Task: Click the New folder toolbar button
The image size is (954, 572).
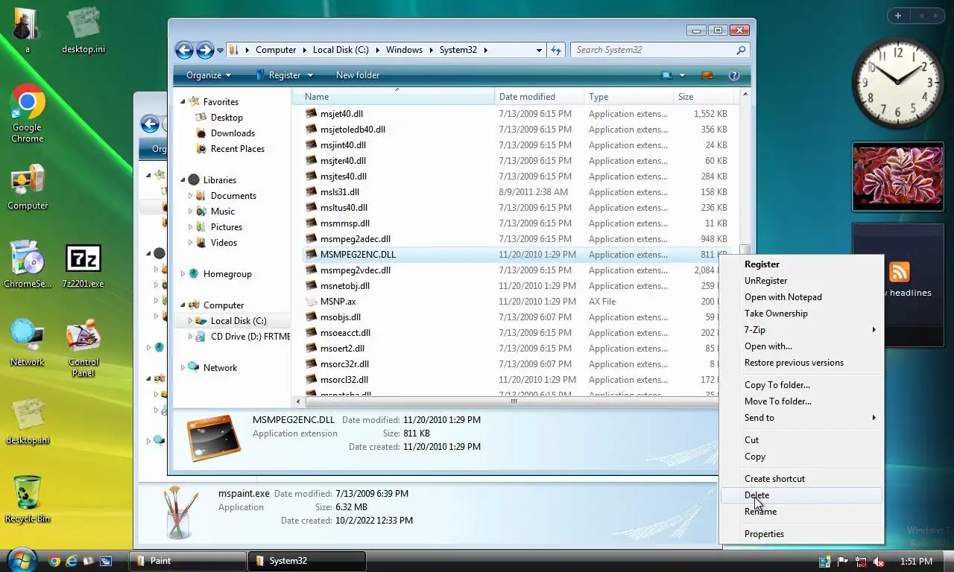Action: pyautogui.click(x=358, y=75)
